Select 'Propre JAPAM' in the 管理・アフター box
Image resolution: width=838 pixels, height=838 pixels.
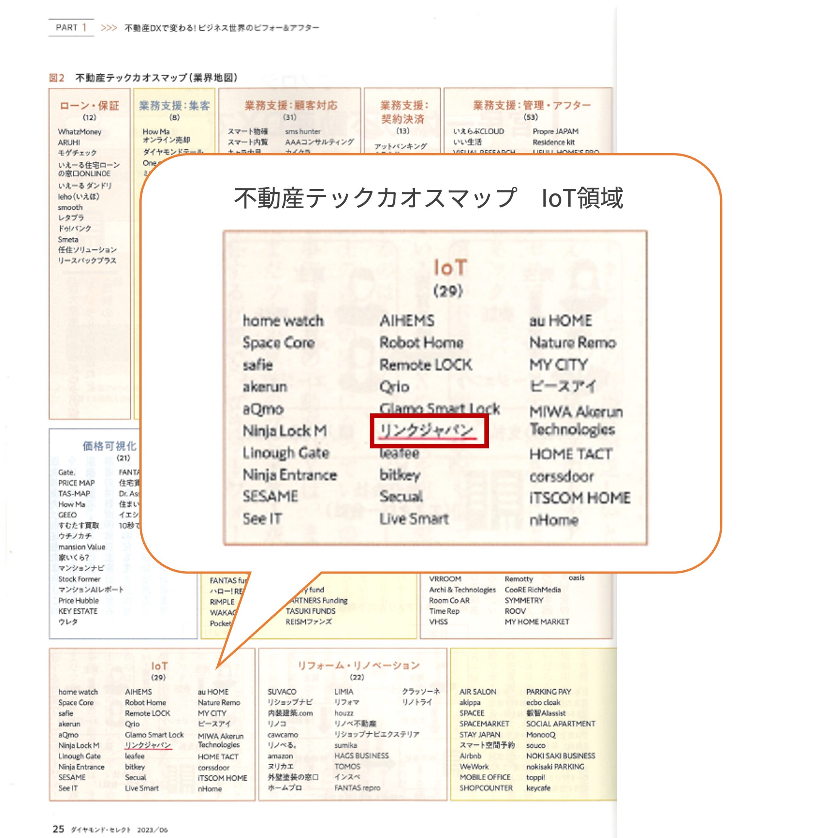coord(556,131)
